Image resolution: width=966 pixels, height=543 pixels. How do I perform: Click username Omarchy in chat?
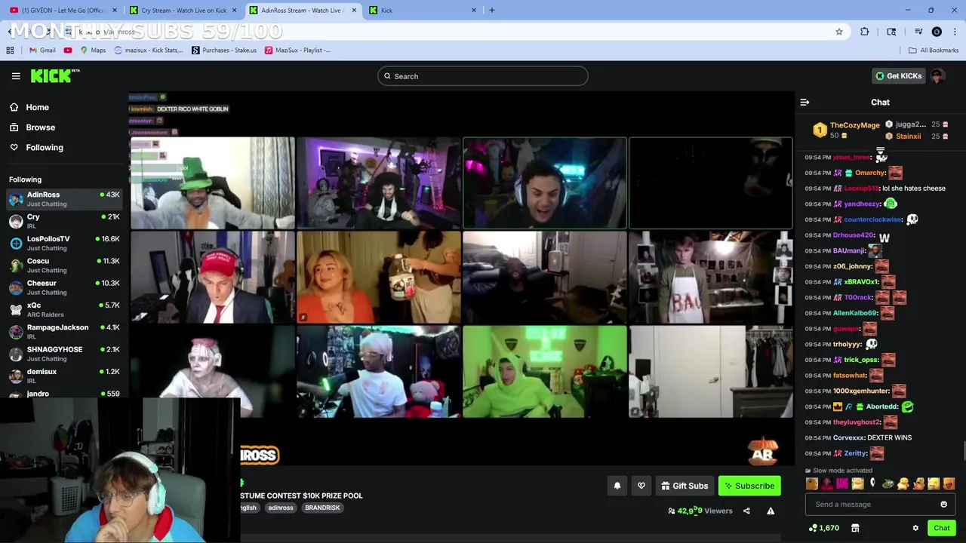pyautogui.click(x=870, y=173)
